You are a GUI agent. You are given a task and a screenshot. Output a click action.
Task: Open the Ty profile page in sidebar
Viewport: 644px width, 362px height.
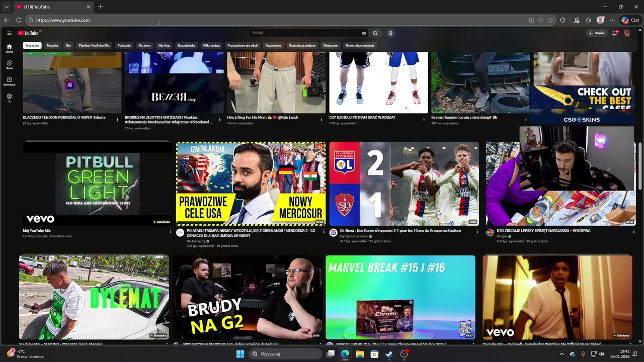coord(9,98)
